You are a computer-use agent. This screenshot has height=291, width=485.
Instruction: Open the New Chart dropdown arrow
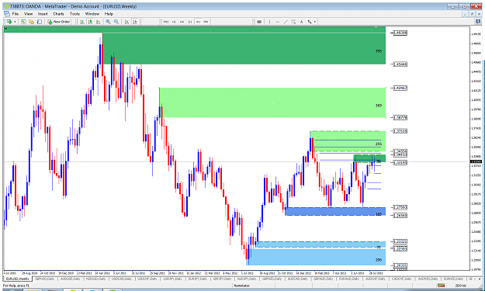tap(15, 22)
